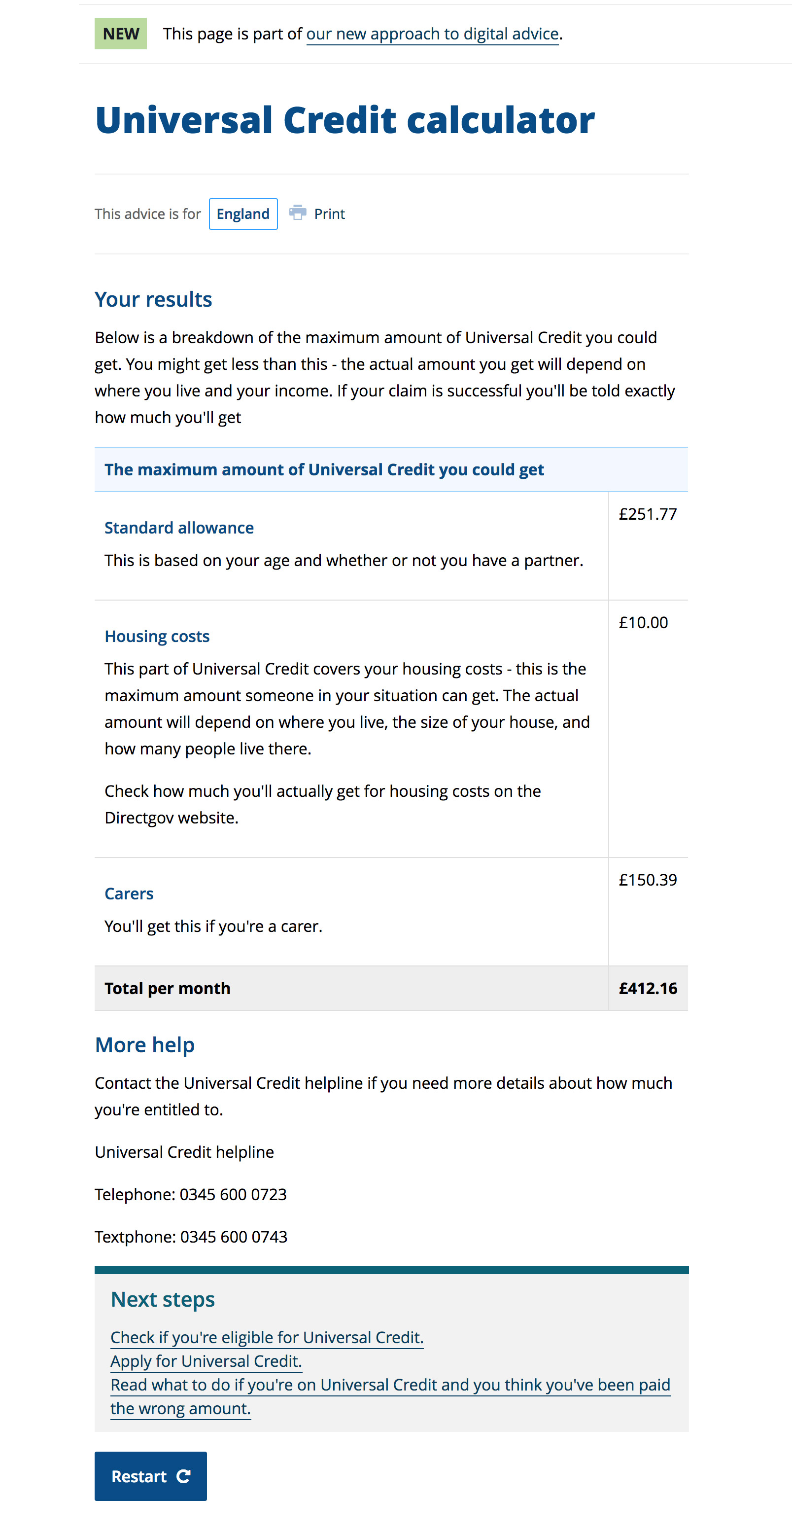Click the Housing costs heading

(157, 636)
